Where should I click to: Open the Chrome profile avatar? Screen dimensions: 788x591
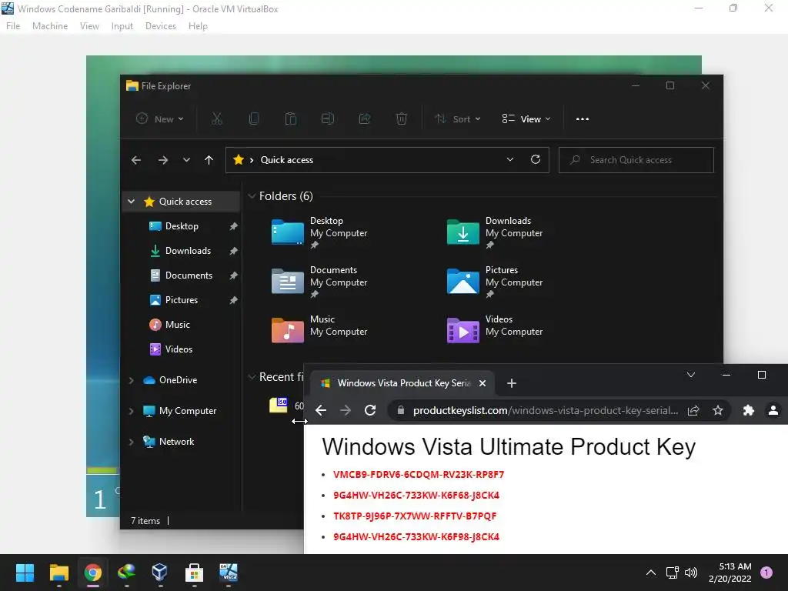773,410
